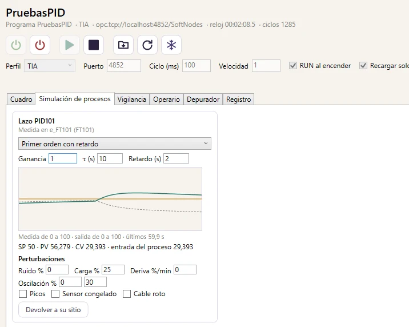This screenshot has height=327, width=409.
Task: Click the green power-on icon
Action: click(16, 45)
